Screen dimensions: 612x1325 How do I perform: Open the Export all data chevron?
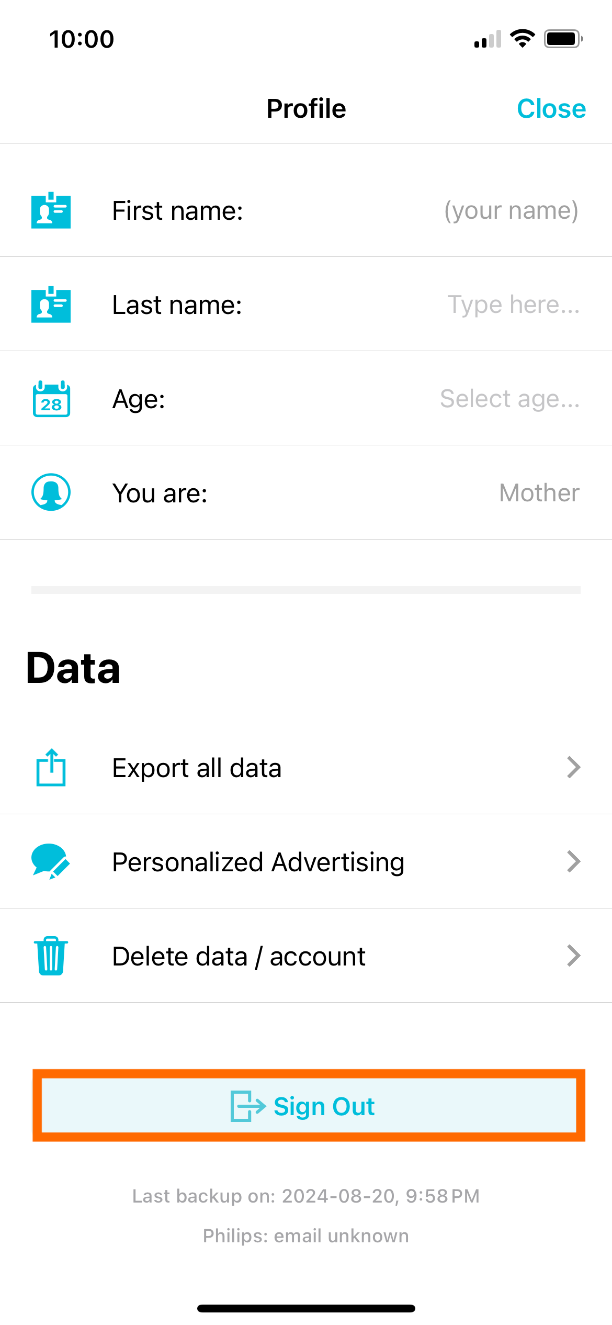[x=574, y=768]
